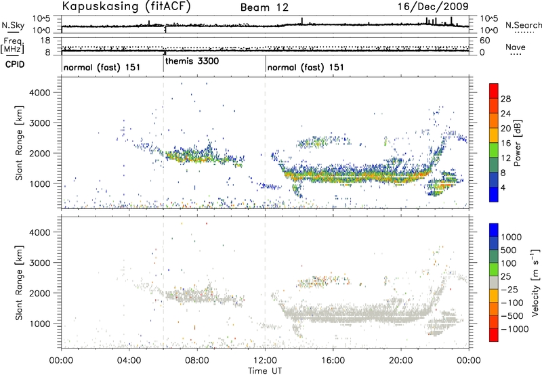This screenshot has height=375, width=542.
Task: Click the "4000" tick on power panel axis
Action: tap(39, 93)
